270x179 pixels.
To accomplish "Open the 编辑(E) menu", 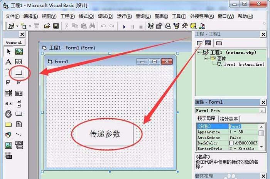I will tap(30, 16).
